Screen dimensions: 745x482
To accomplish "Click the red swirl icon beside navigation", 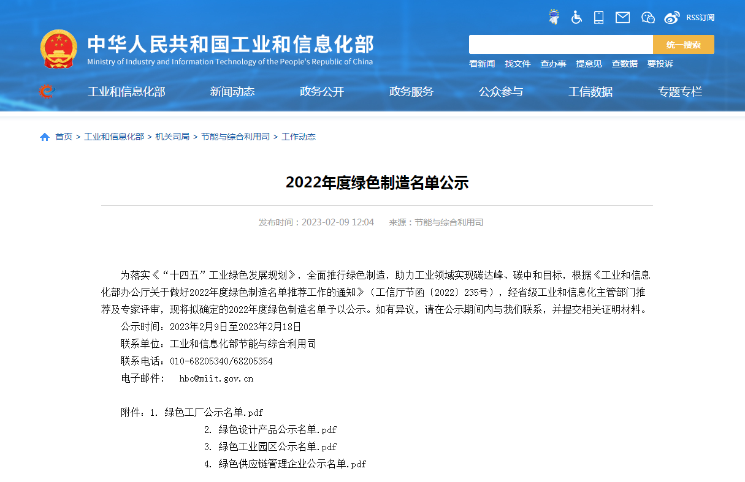I will tap(46, 92).
